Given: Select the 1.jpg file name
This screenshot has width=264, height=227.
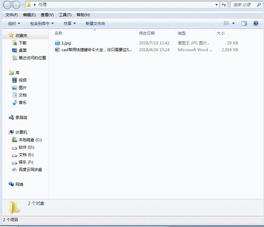Looking at the screenshot, I should (66, 43).
